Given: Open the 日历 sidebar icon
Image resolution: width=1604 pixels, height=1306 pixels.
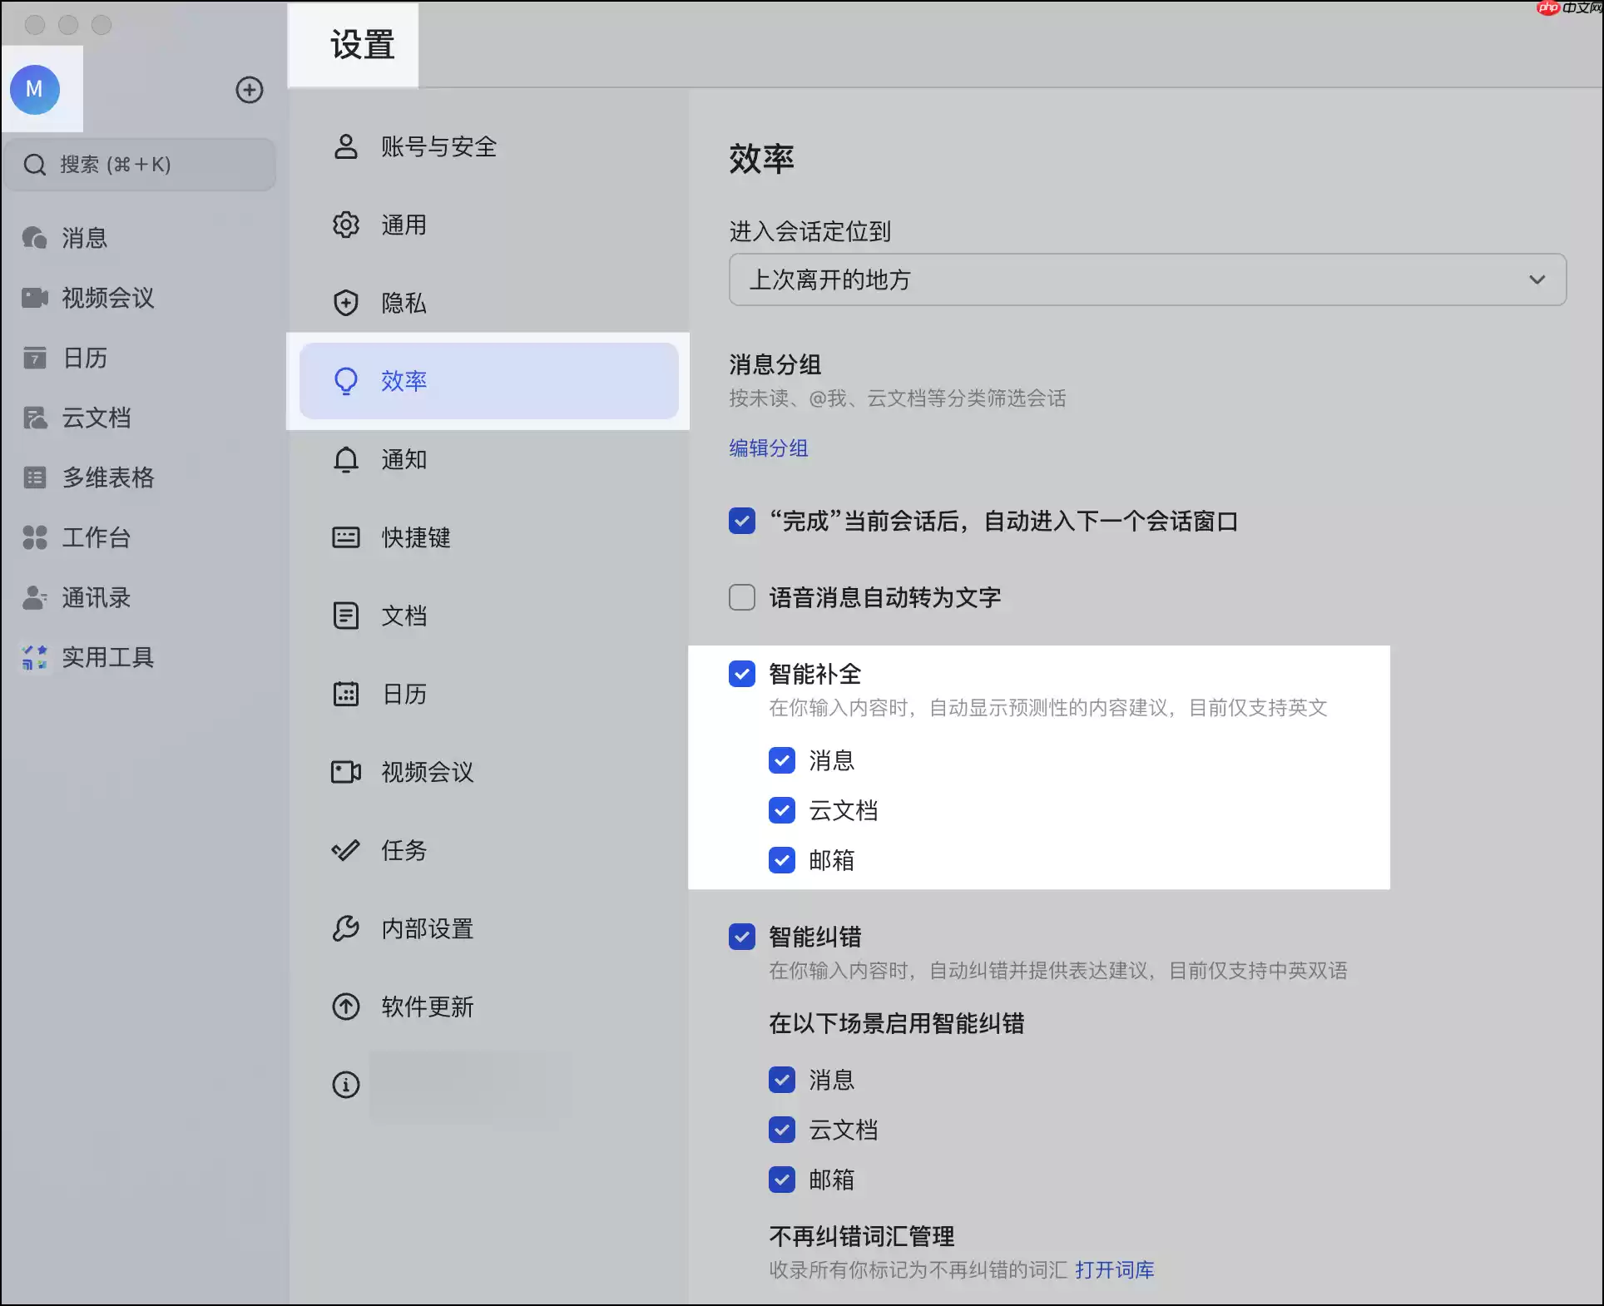Looking at the screenshot, I should [34, 358].
